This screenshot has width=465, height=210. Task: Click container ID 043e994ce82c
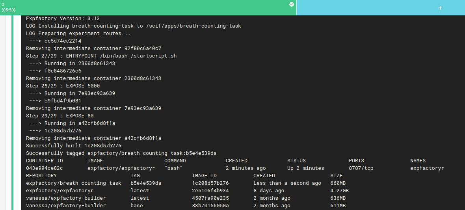coord(45,168)
